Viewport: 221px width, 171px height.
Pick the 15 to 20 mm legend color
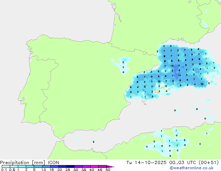pyautogui.click(x=54, y=166)
